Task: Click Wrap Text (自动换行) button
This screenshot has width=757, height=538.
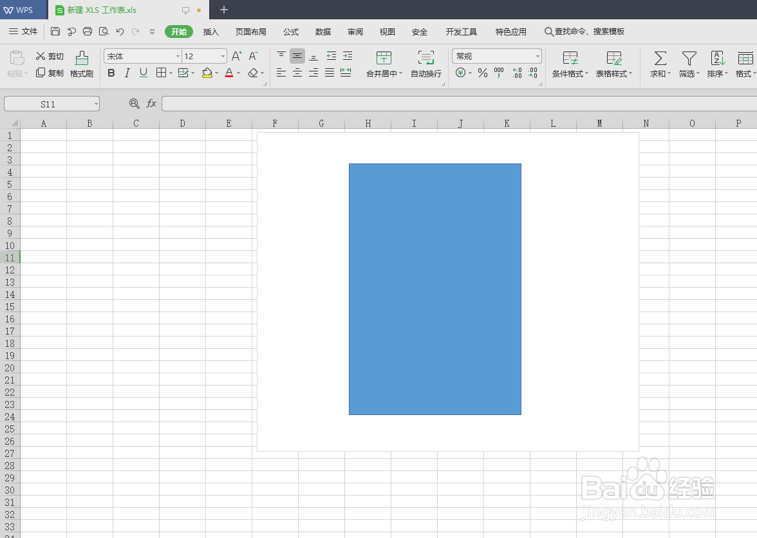Action: (426, 64)
